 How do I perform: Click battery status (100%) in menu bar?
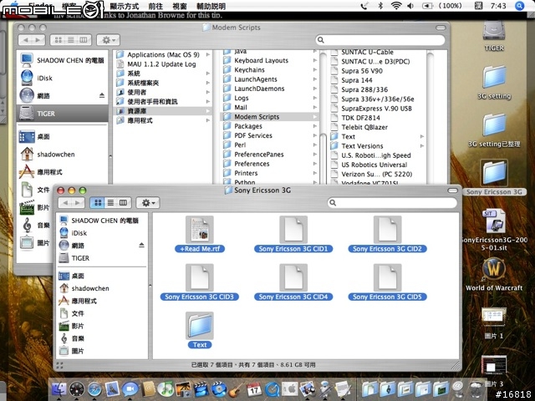coord(442,6)
